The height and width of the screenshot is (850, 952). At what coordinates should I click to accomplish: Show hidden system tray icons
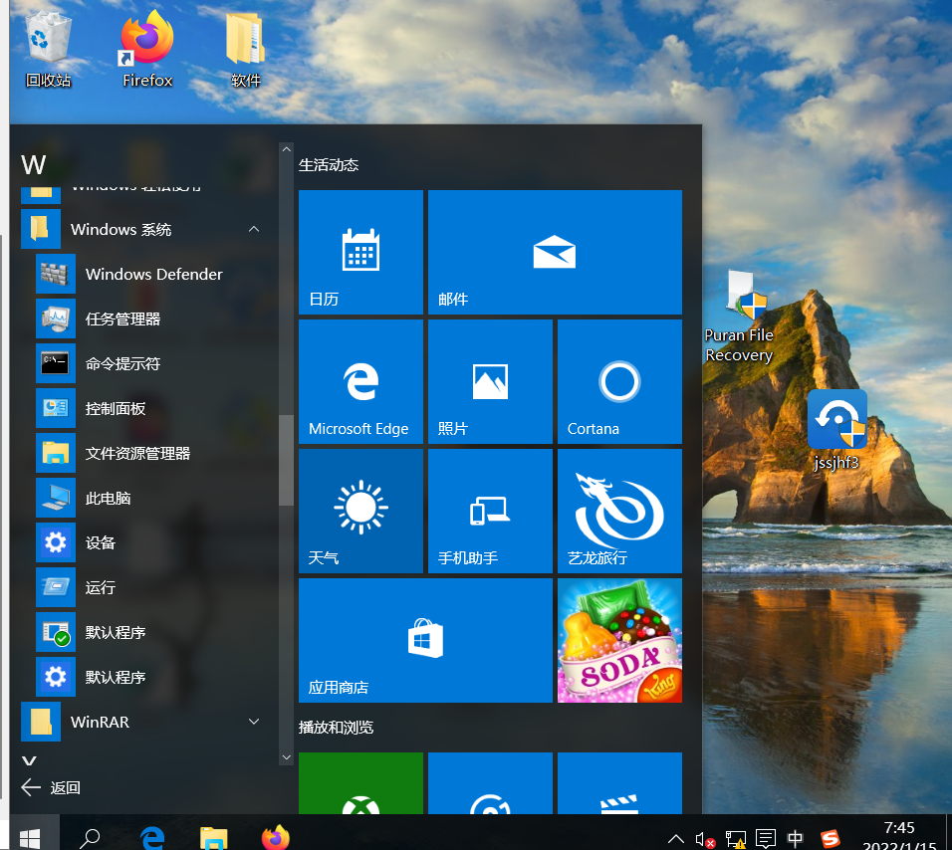click(x=676, y=839)
